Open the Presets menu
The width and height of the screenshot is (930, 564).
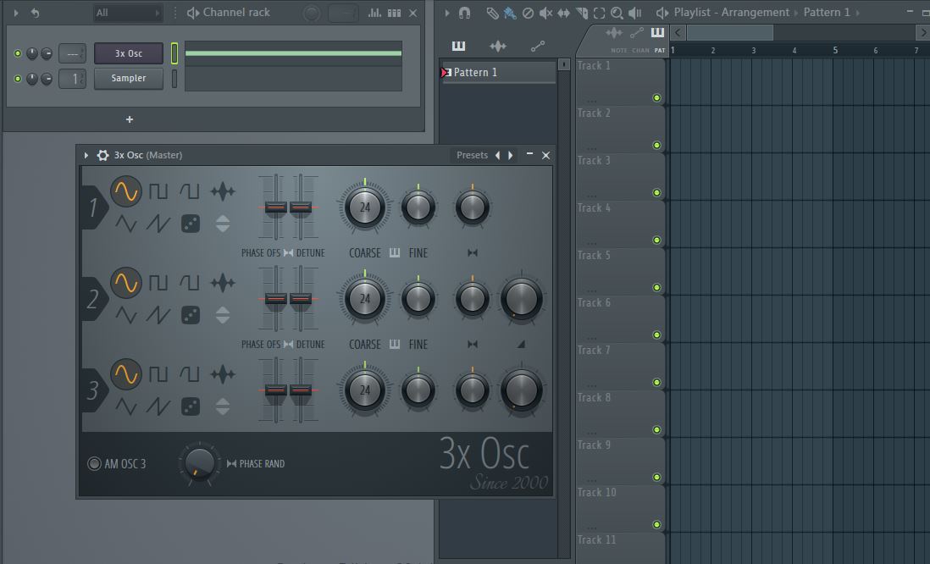(472, 155)
